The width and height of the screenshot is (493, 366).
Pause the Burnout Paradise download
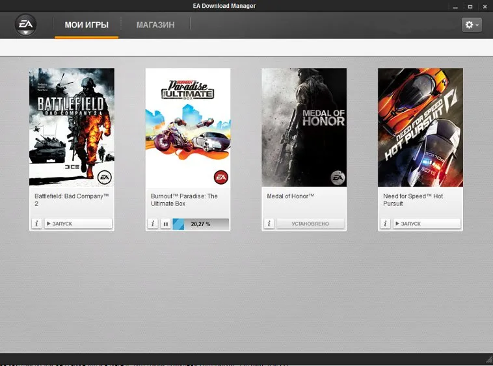point(166,224)
